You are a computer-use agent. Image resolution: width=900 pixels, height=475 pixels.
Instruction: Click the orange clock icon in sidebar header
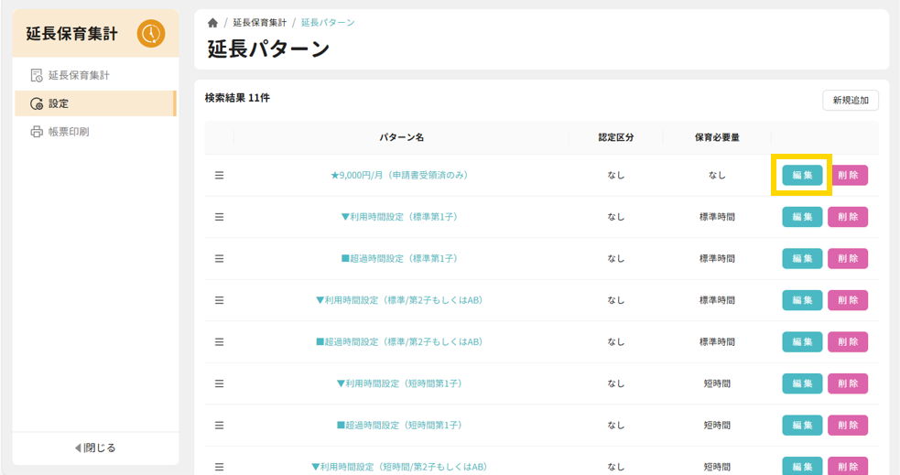151,34
